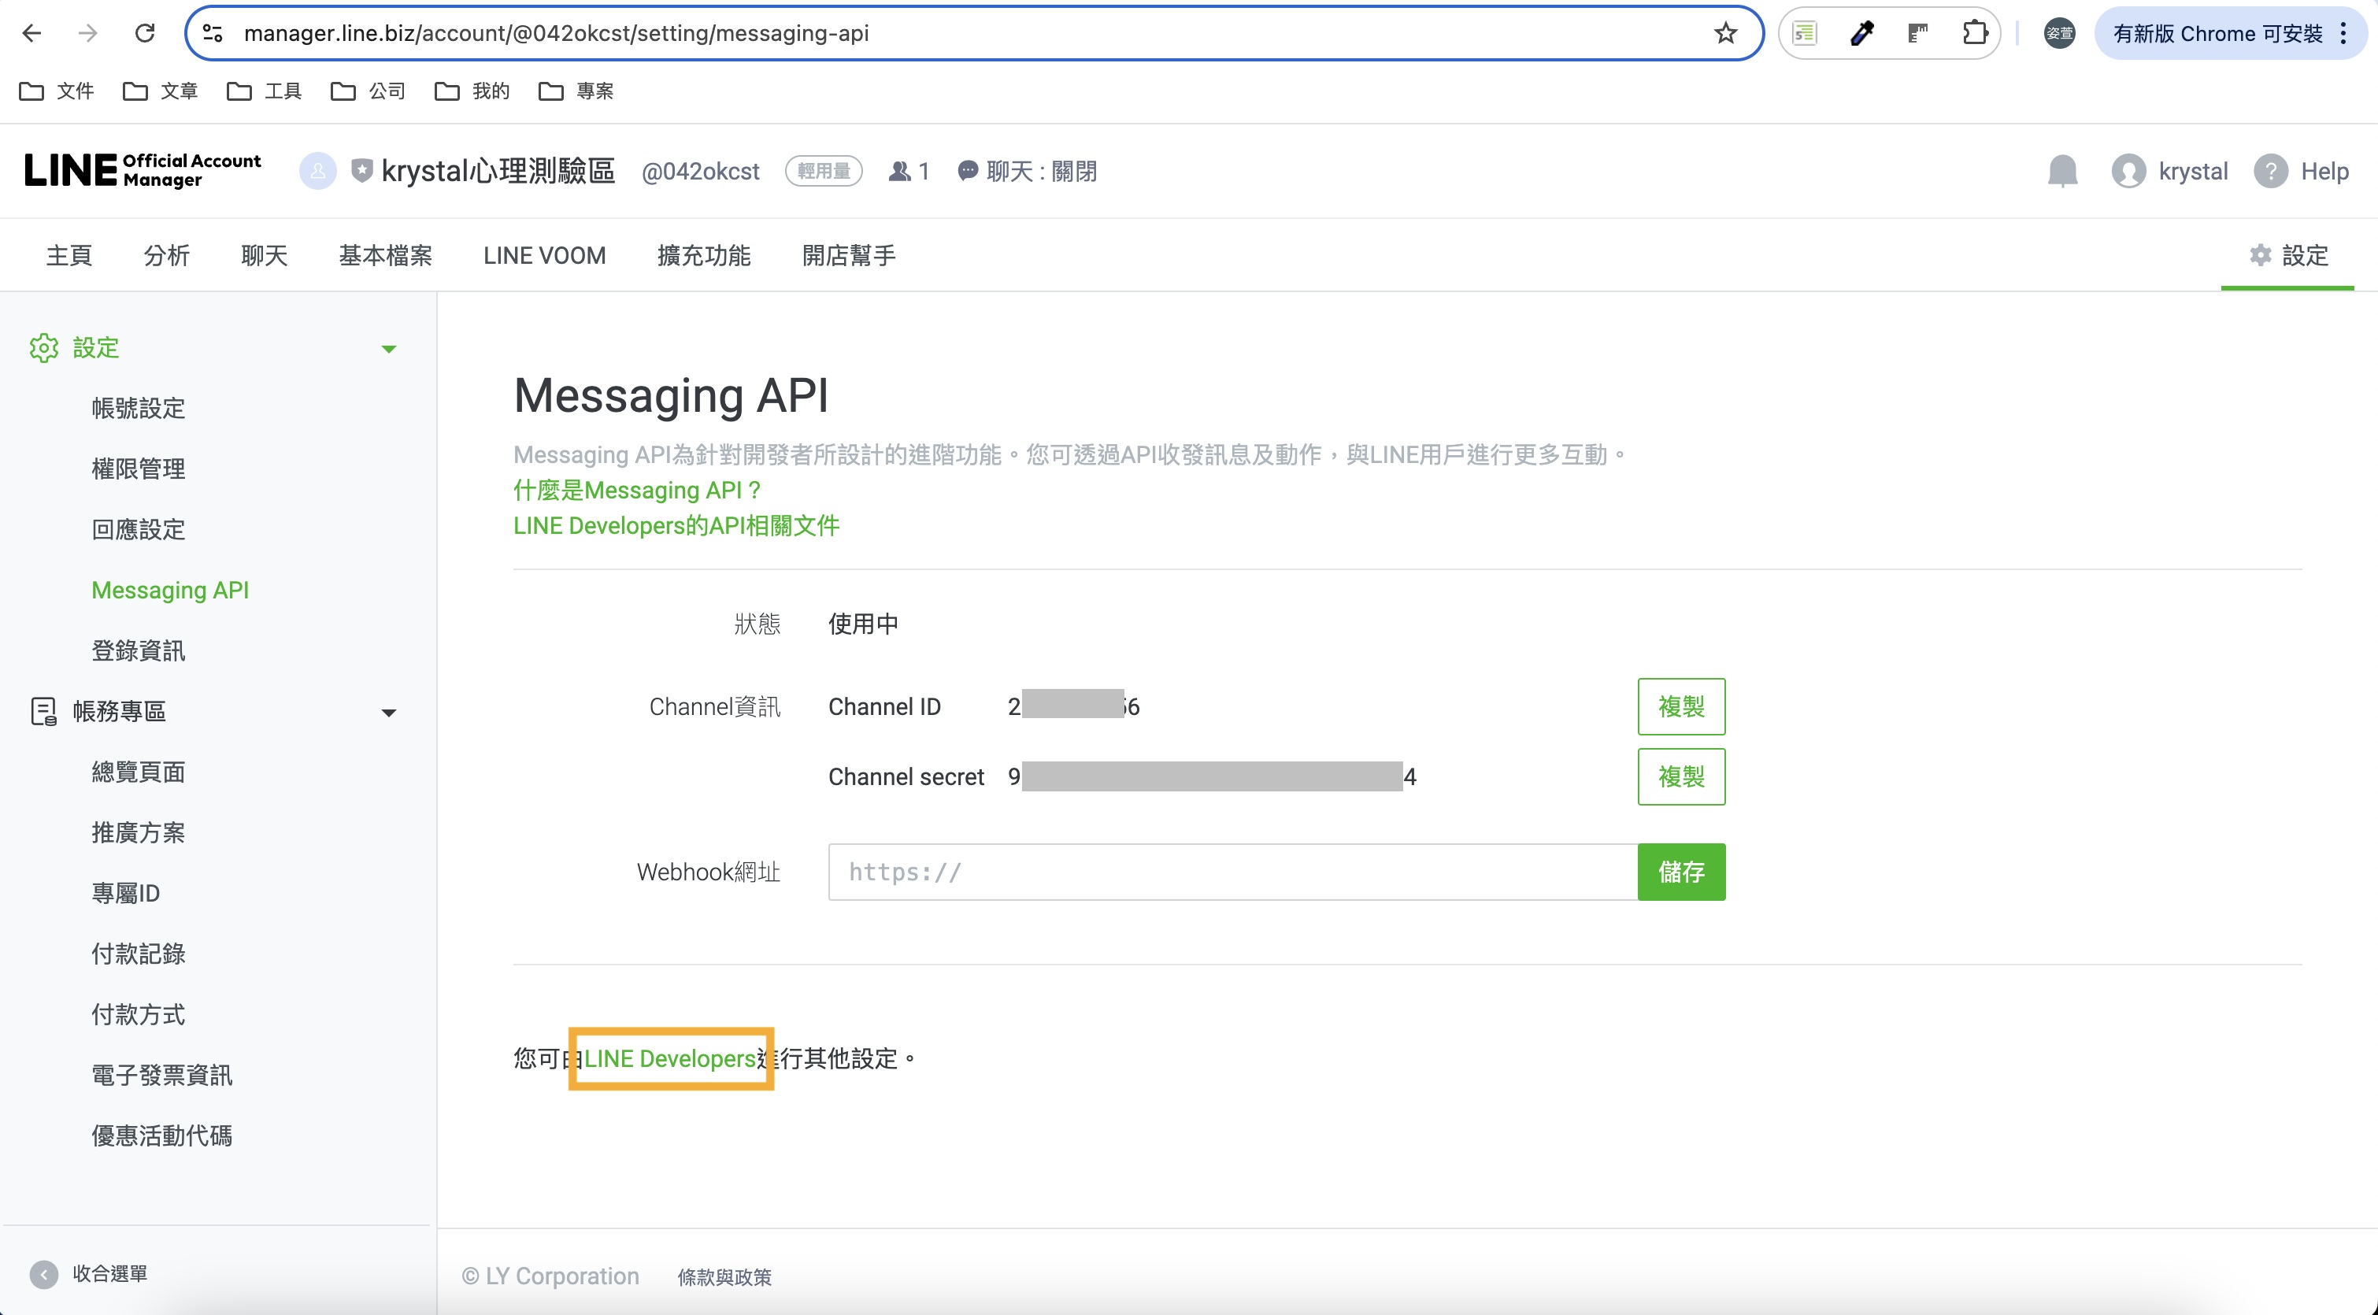
Task: Click 有新版 Chrome 可安裝 update button
Action: [2217, 34]
